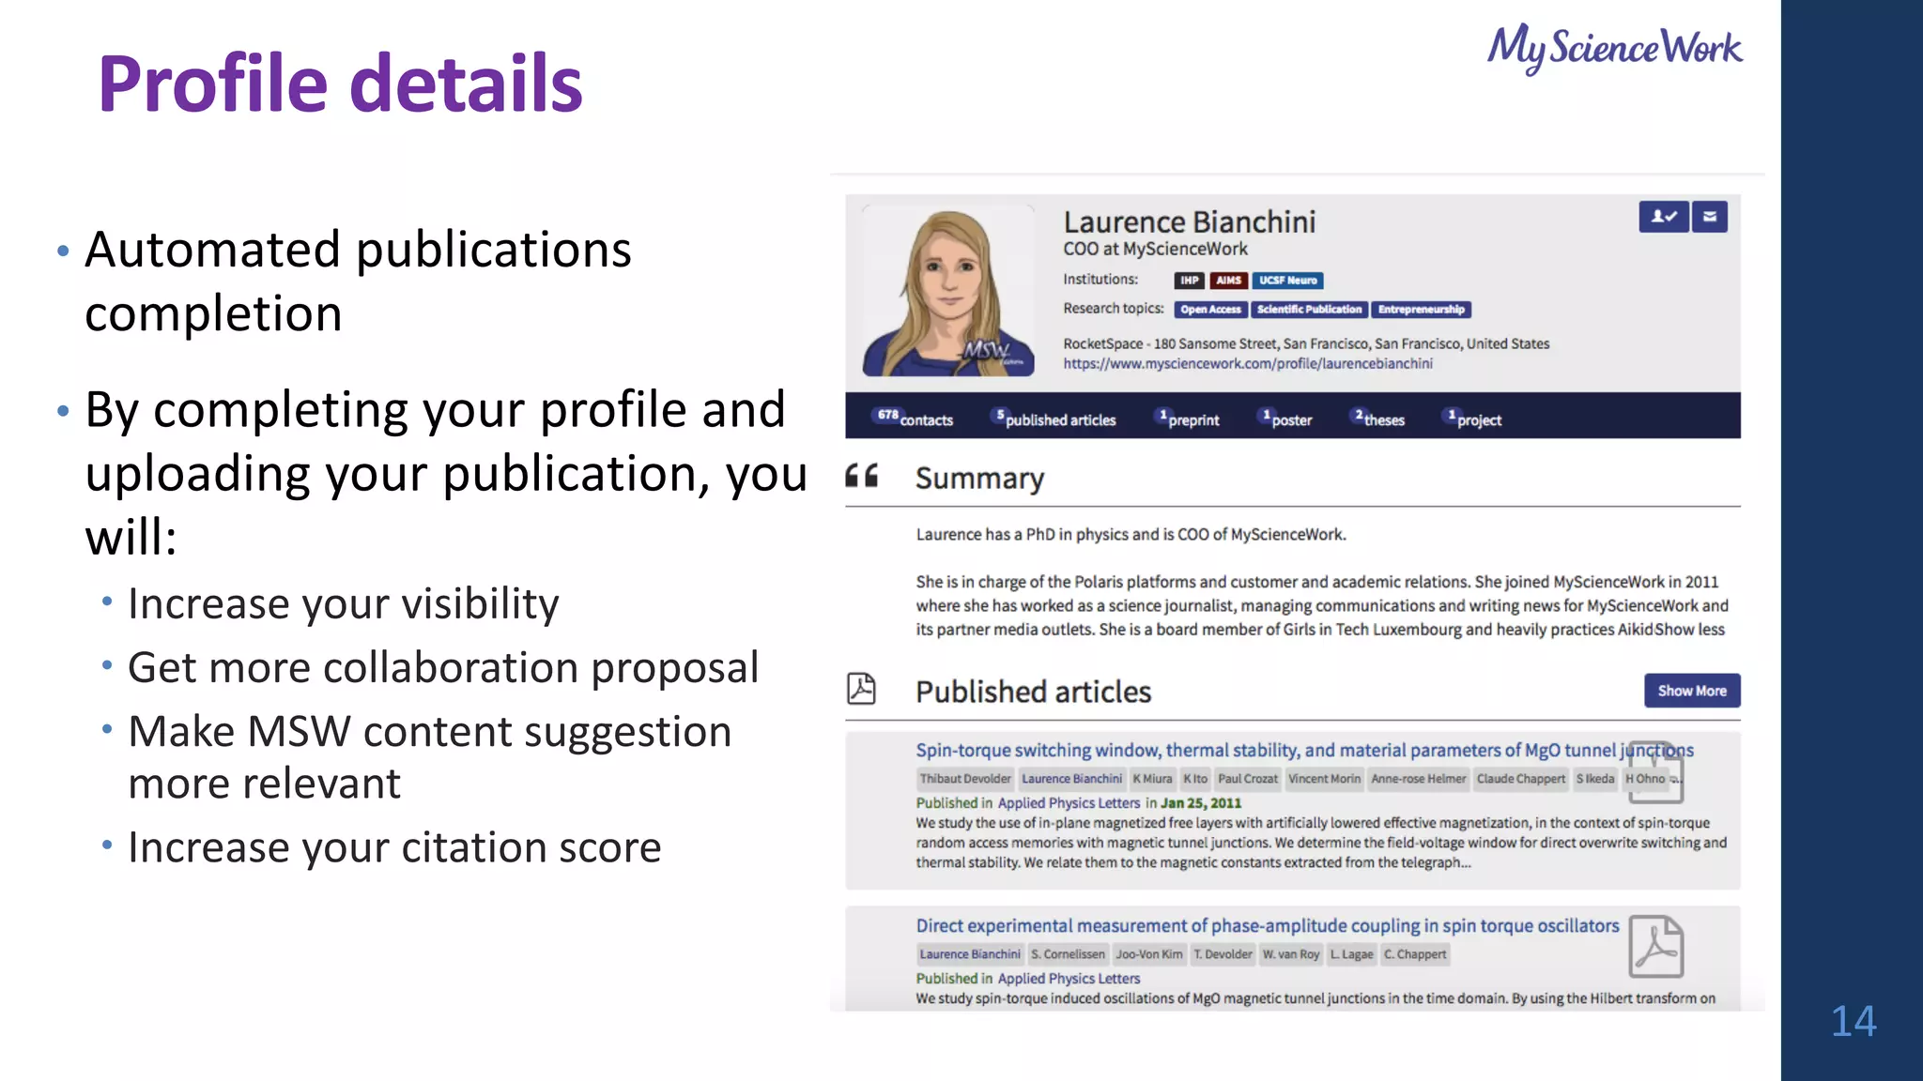Click the S Ikeda author tag
Screen dimensions: 1923x1081
coord(1595,779)
